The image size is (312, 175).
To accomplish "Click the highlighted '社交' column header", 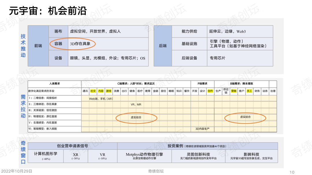I will tap(93, 91).
